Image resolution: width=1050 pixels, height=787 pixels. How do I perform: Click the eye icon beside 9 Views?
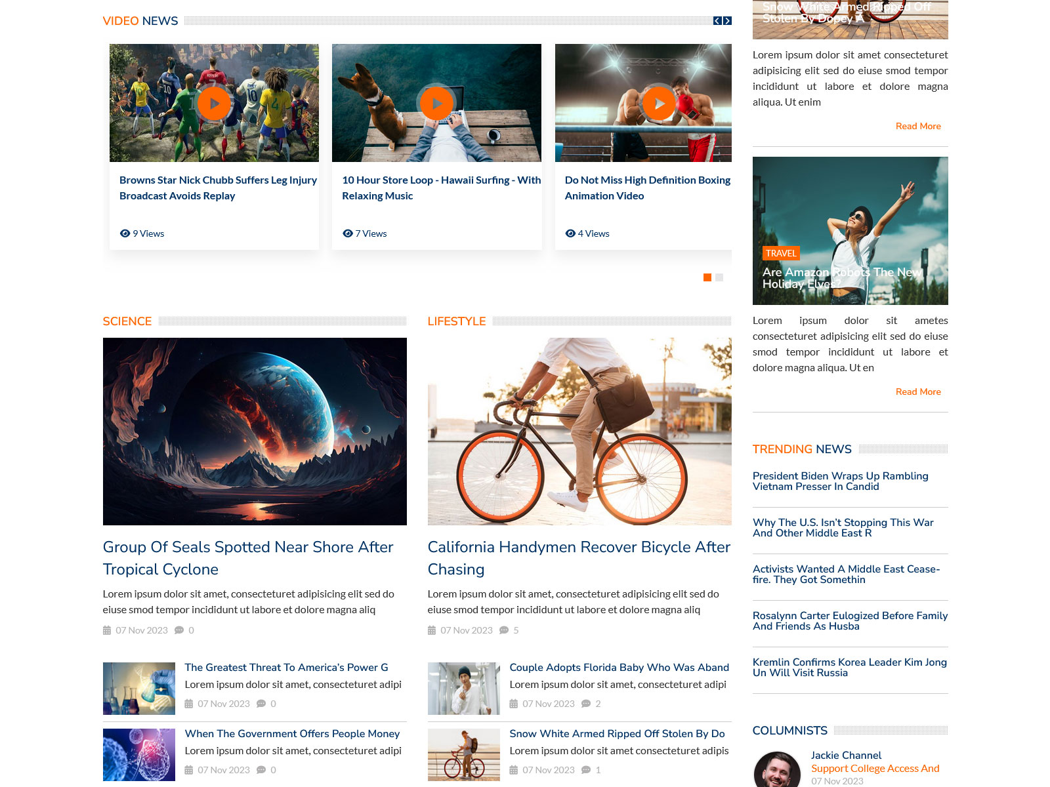125,233
